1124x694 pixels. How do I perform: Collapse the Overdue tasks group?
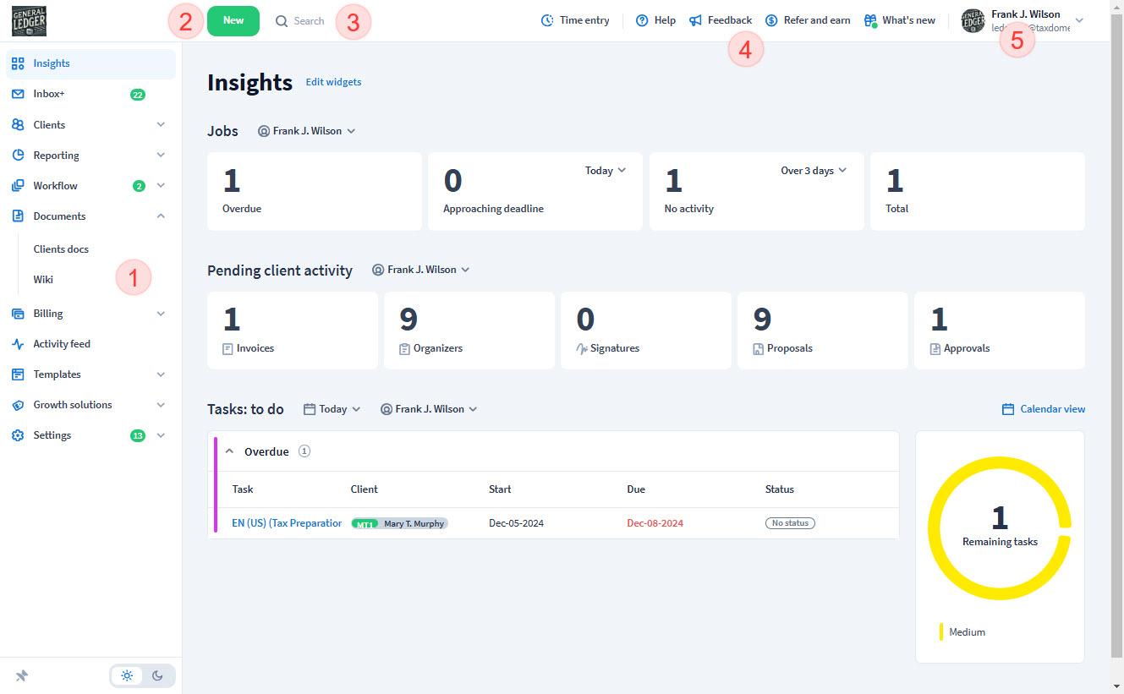coord(229,451)
